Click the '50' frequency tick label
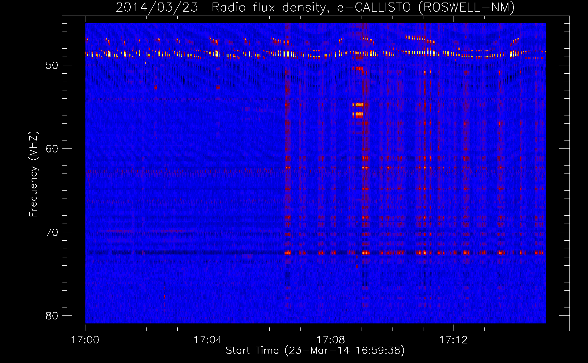 click(x=52, y=65)
